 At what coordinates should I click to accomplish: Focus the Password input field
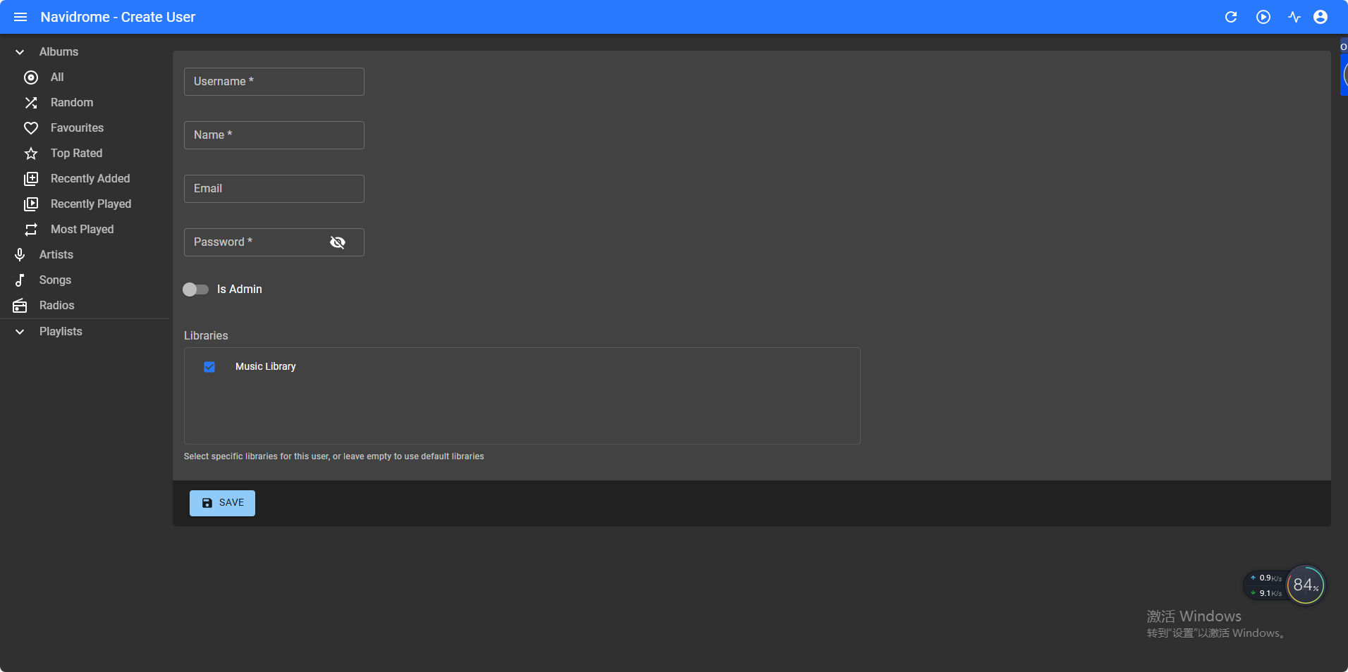(x=274, y=242)
